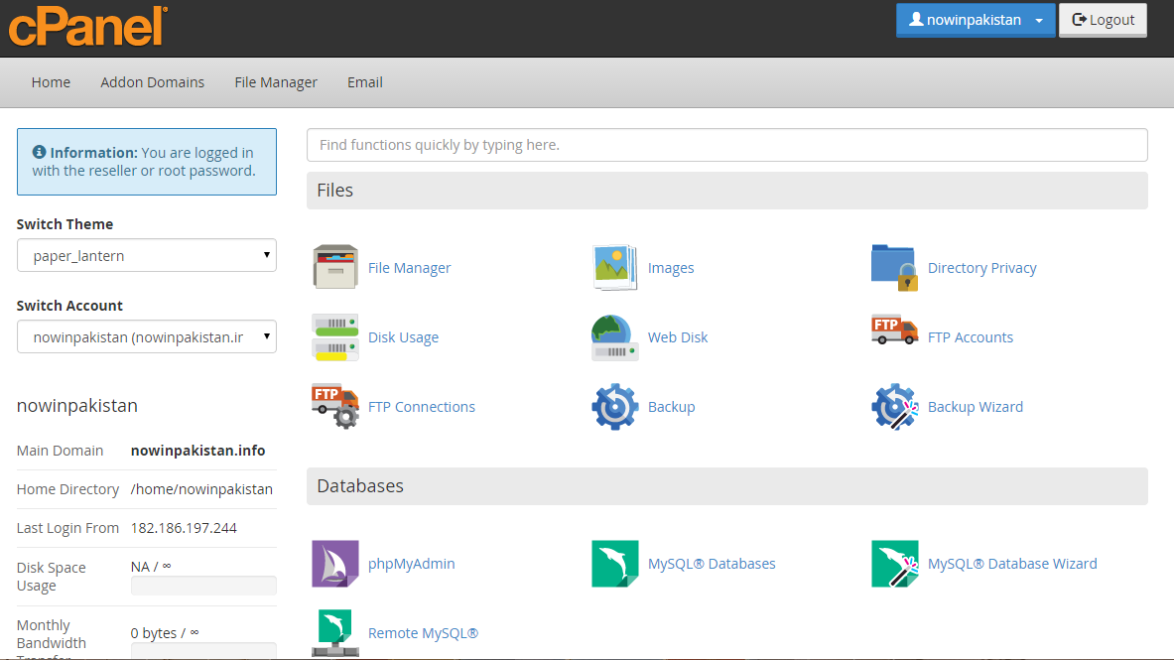This screenshot has height=660, width=1174.
Task: Click last login IP 182.186.197.244
Action: click(x=184, y=528)
